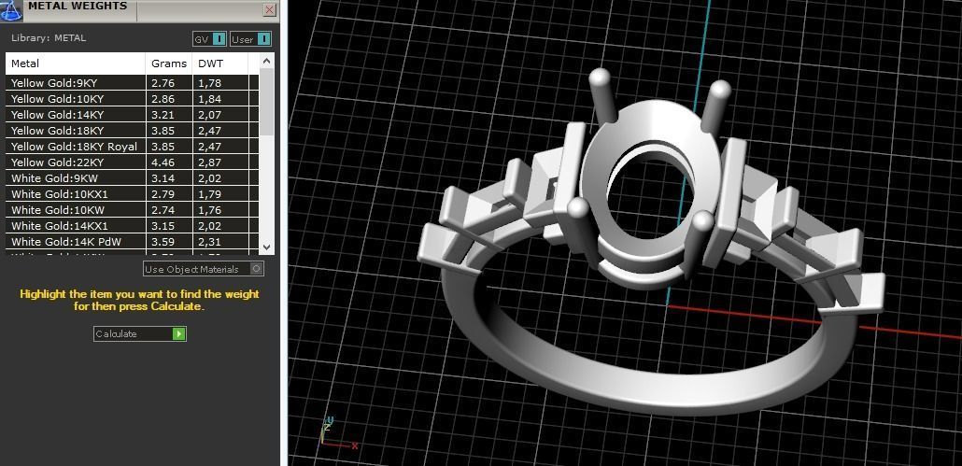Select the Yellow Gold:9KY row
The height and width of the screenshot is (466, 962).
132,83
